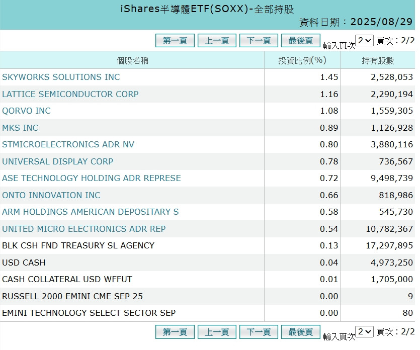Screen dimensions: 420x350
Task: Open ARM HOLDINGS AMERICAN DEPOSITARY S link
Action: point(90,212)
